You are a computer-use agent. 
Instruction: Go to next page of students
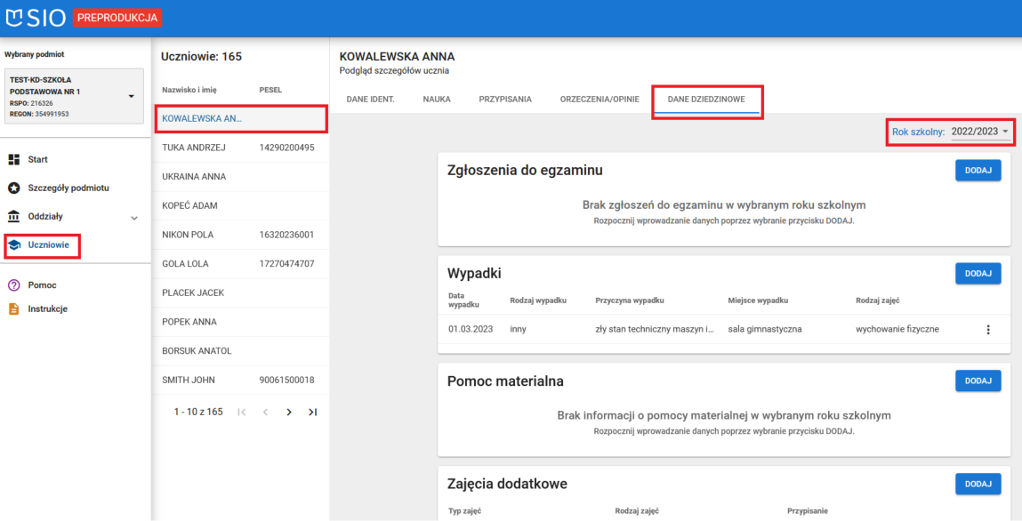[x=288, y=413]
